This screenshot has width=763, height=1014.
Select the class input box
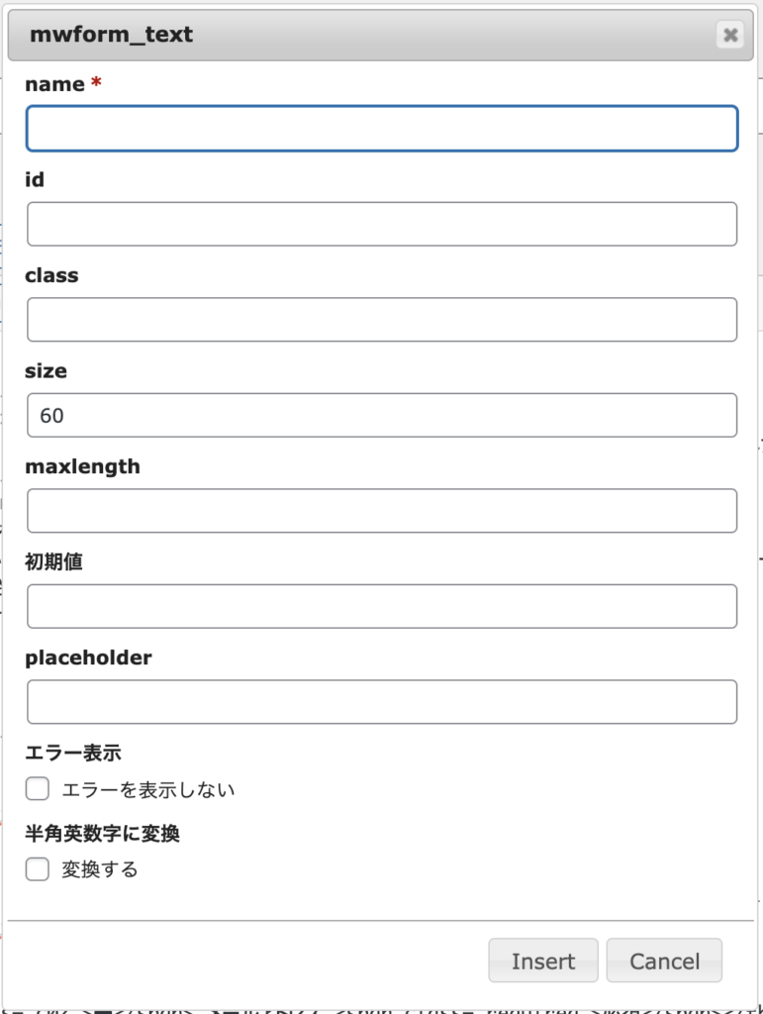[381, 320]
